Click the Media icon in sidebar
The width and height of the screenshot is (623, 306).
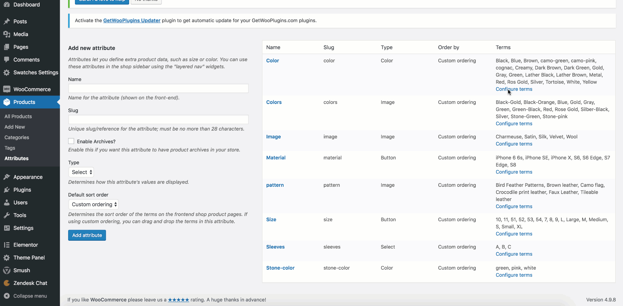[6, 34]
